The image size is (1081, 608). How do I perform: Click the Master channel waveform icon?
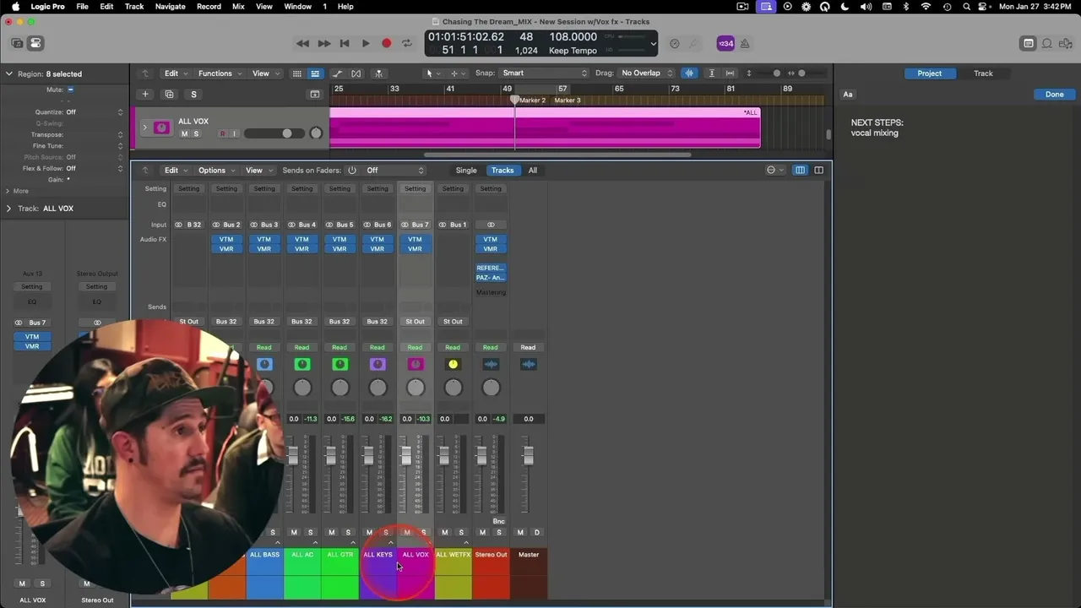(x=528, y=364)
